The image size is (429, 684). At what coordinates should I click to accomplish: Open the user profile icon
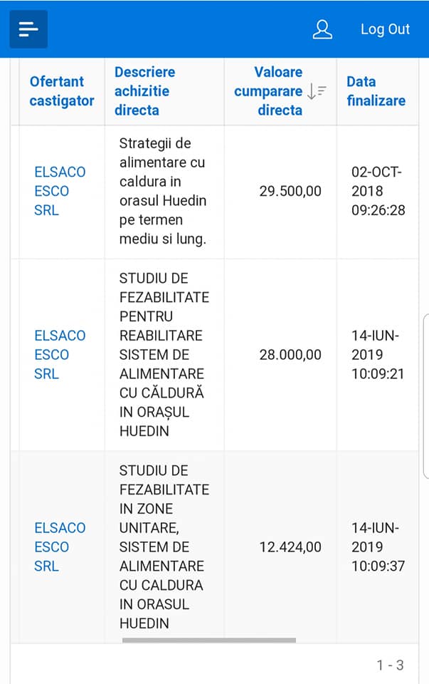322,29
